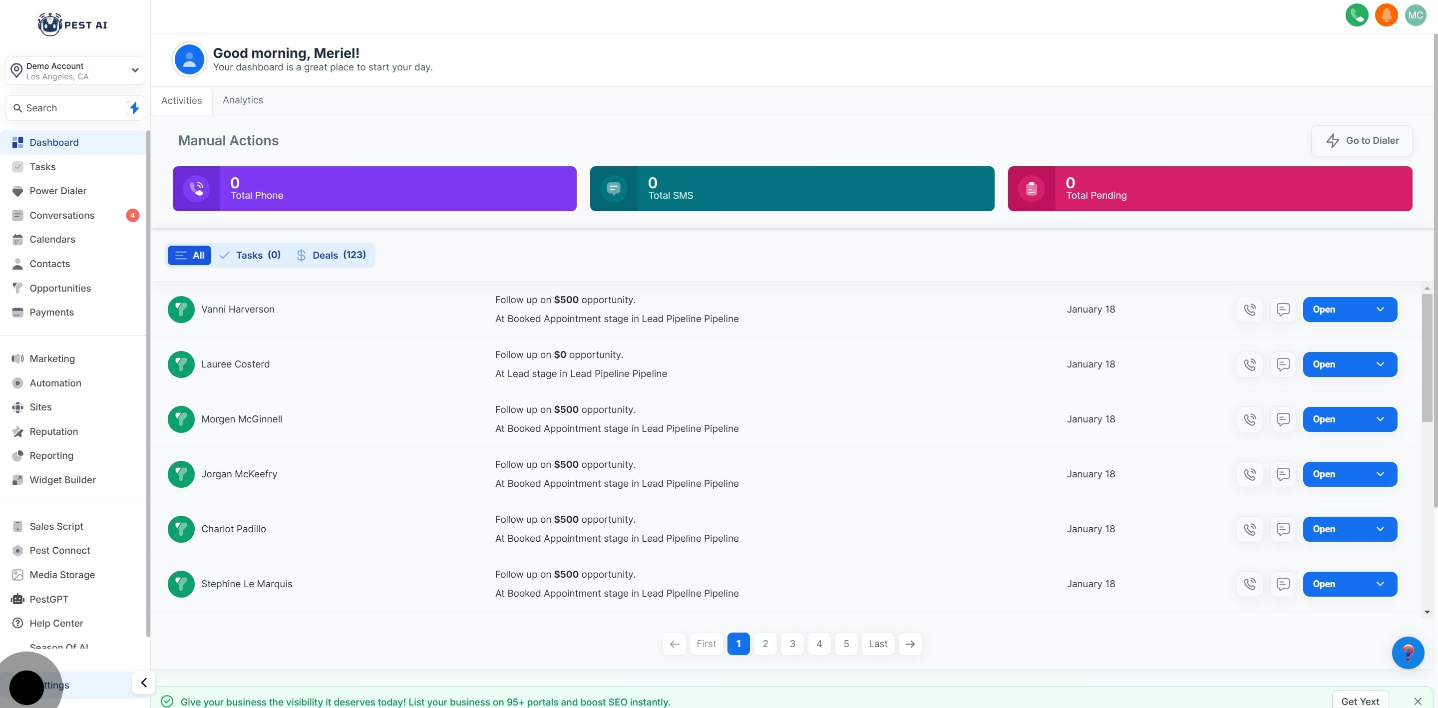The width and height of the screenshot is (1438, 708).
Task: Open notifications via orange bell icon
Action: 1386,15
